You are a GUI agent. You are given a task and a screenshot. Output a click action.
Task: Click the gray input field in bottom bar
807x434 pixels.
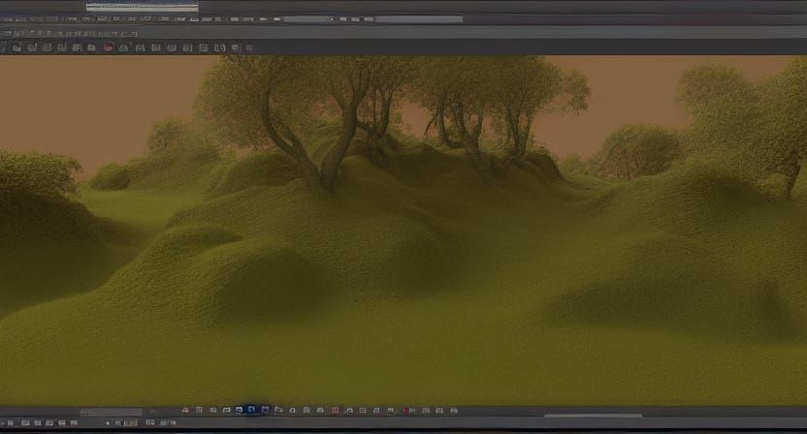(x=112, y=413)
